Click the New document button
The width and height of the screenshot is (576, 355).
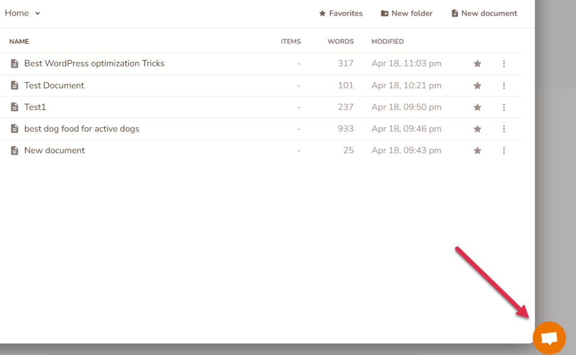tap(484, 13)
